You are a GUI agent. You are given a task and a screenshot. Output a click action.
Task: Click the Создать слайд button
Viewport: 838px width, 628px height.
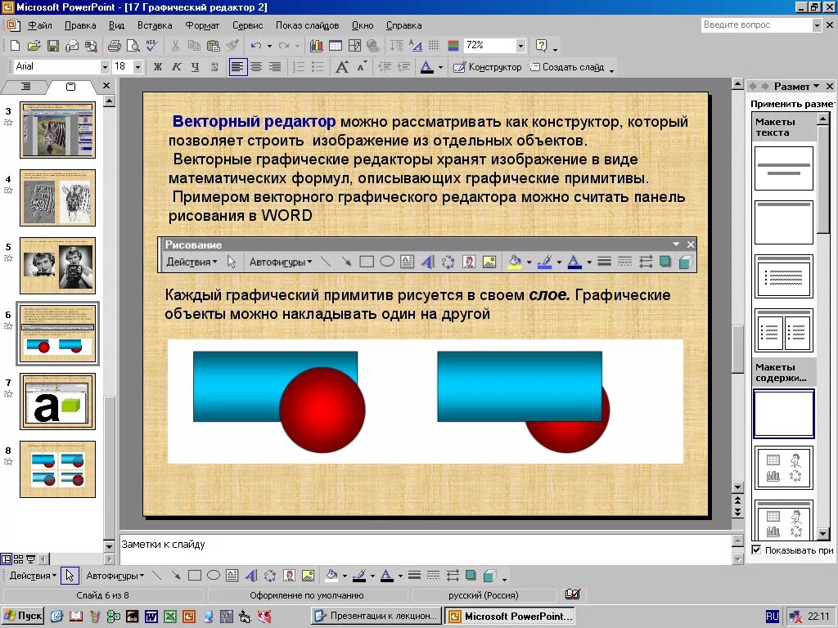point(568,67)
